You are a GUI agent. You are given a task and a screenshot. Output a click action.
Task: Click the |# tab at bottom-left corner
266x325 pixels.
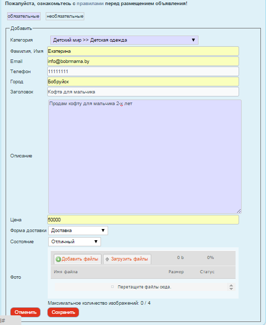click(10, 320)
